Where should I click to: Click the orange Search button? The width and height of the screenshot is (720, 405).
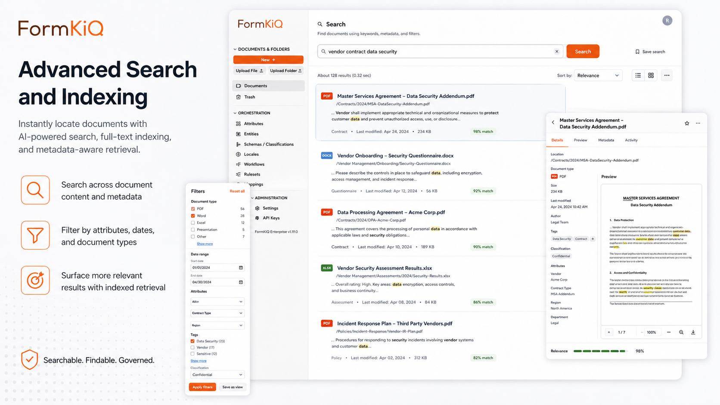tap(583, 52)
